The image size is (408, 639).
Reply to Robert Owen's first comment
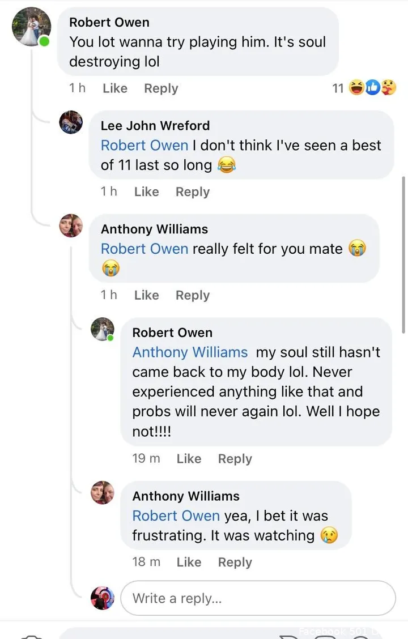[x=161, y=88]
